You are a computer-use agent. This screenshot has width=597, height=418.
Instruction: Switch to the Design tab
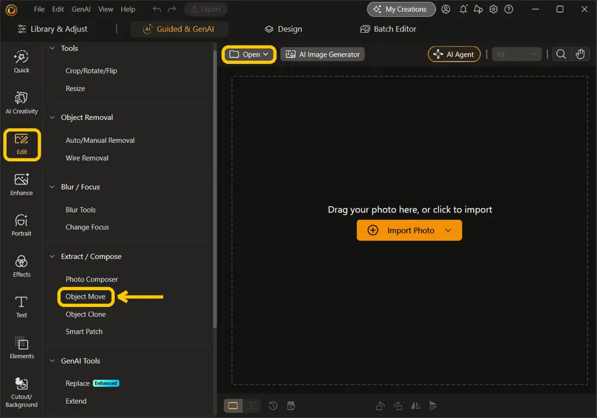pos(284,29)
